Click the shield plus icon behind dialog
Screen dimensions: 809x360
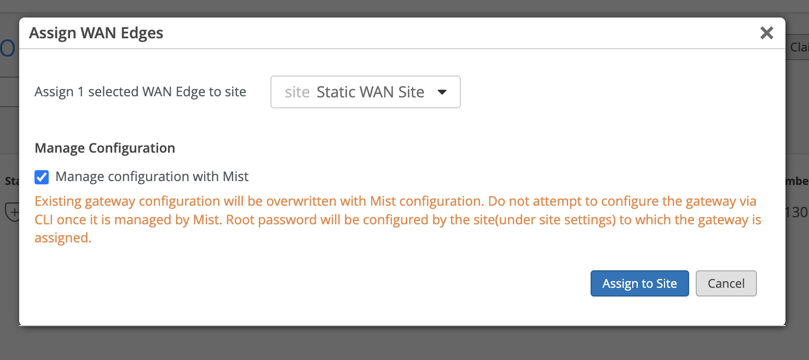click(x=12, y=212)
